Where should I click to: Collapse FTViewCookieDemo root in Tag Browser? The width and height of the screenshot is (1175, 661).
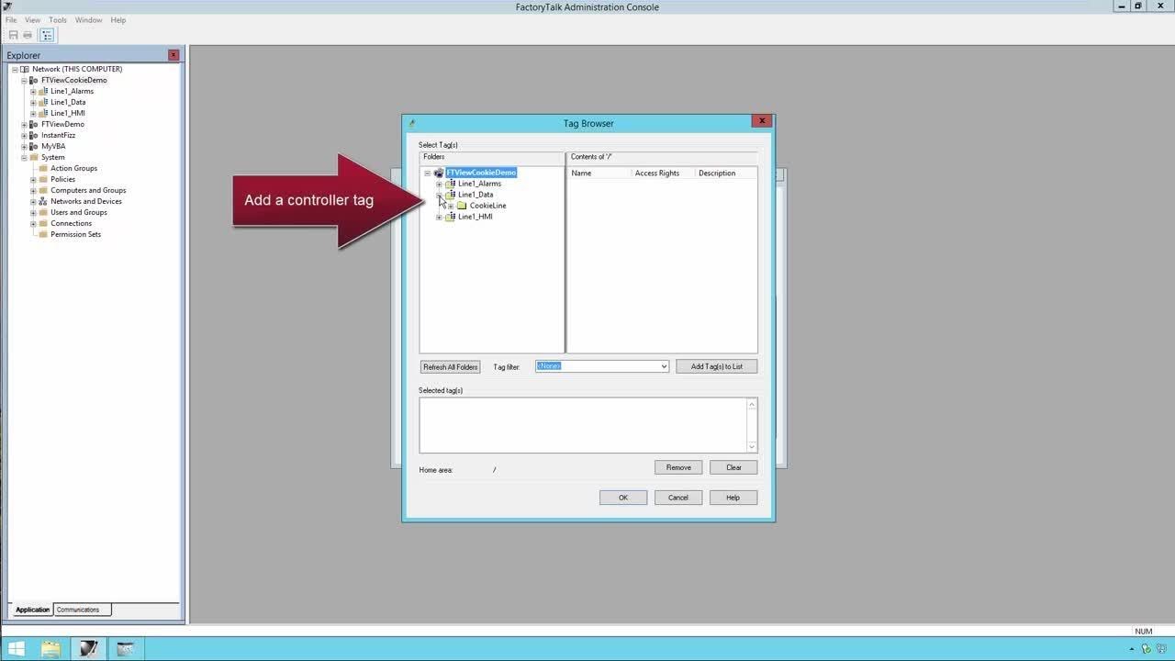pos(427,173)
